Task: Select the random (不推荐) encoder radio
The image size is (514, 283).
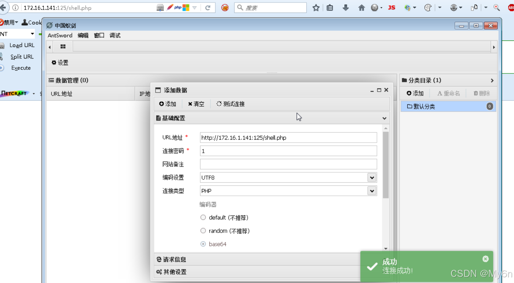Action: point(203,231)
